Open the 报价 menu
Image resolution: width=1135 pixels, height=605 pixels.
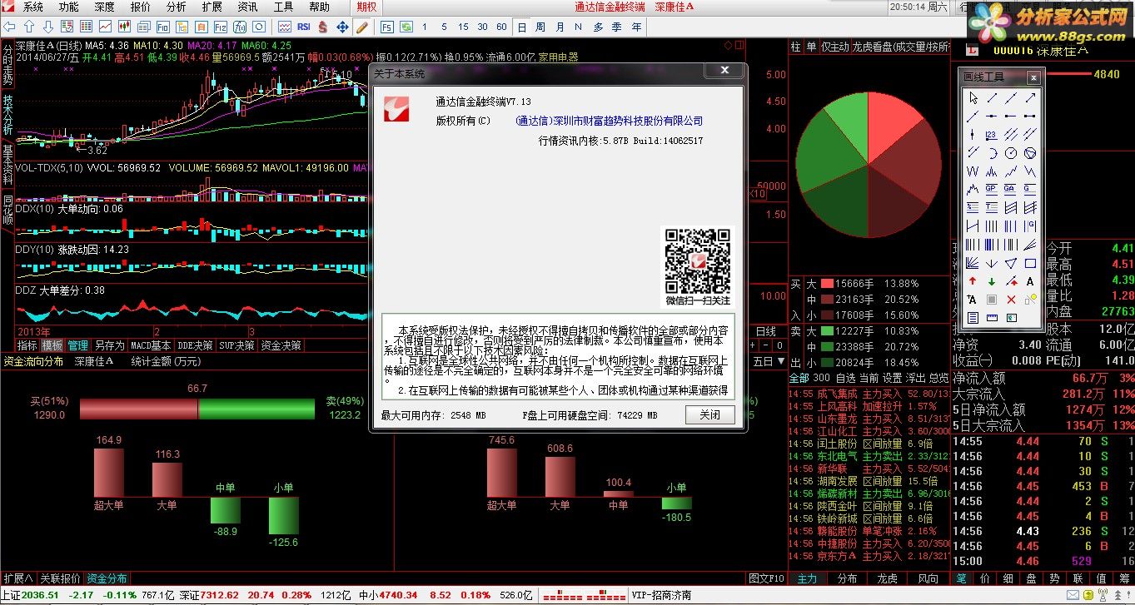pos(141,7)
